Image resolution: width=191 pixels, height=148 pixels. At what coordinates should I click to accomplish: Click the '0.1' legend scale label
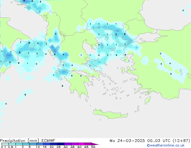3,147
